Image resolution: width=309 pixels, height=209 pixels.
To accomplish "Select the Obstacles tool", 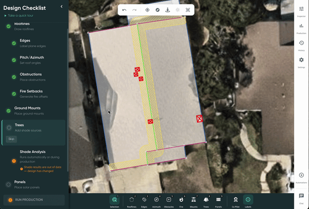I will [x=169, y=201].
